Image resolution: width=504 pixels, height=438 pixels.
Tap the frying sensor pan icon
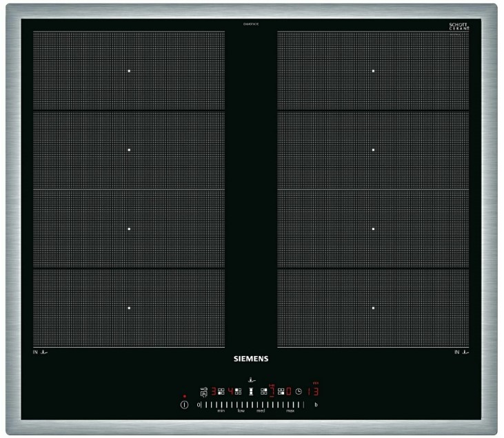(252, 379)
